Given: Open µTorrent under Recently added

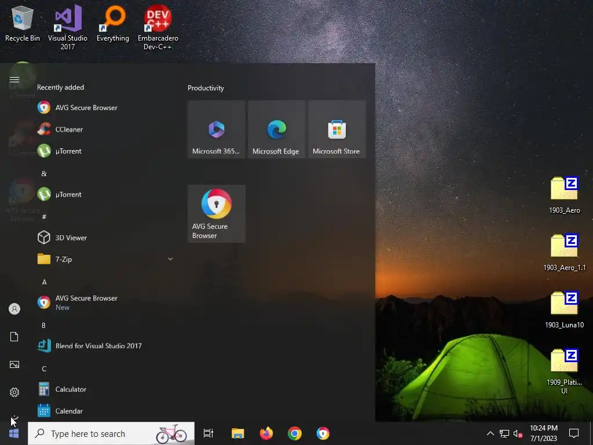Looking at the screenshot, I should pyautogui.click(x=106, y=151).
